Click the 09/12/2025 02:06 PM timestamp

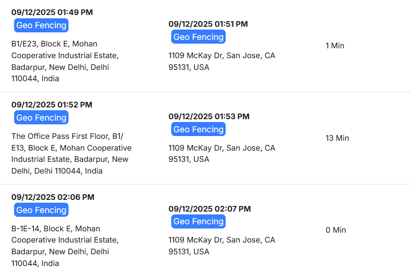[x=53, y=197]
